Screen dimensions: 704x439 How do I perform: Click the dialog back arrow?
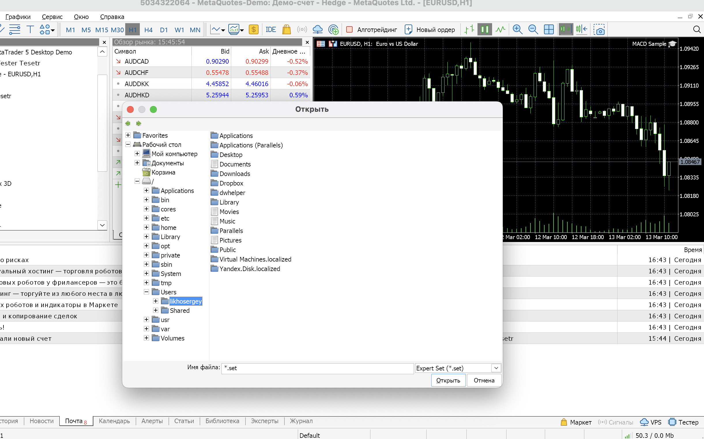[x=128, y=123]
